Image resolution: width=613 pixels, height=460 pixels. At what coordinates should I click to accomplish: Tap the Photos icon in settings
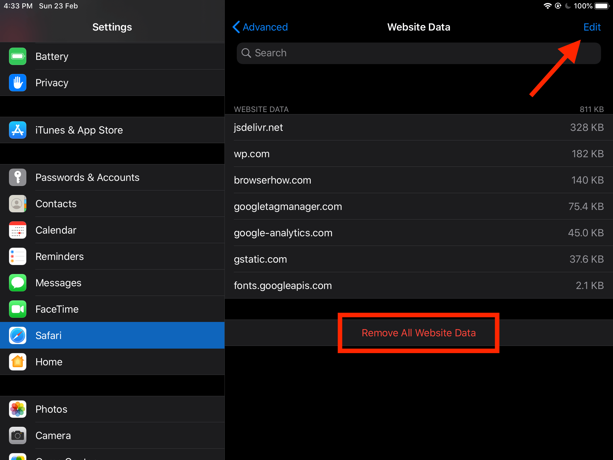pyautogui.click(x=17, y=409)
